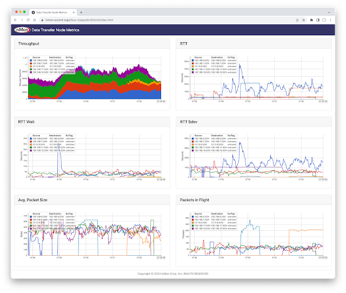Click the red close window traffic light

pos(16,12)
